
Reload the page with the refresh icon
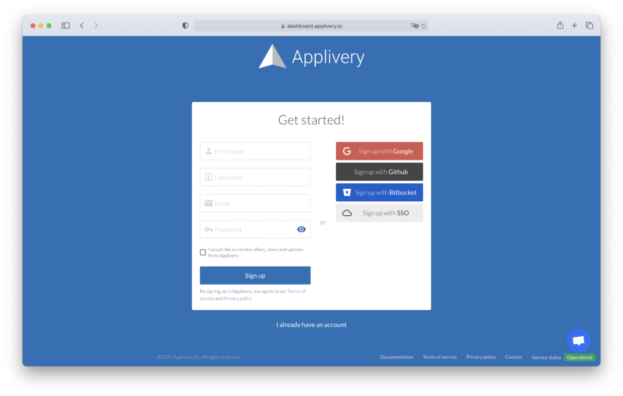(x=423, y=26)
